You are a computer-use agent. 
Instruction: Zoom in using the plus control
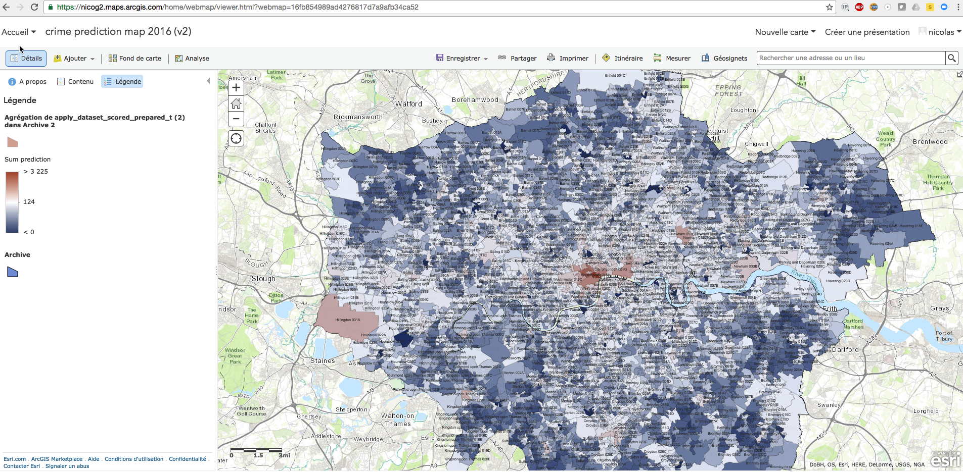(236, 87)
